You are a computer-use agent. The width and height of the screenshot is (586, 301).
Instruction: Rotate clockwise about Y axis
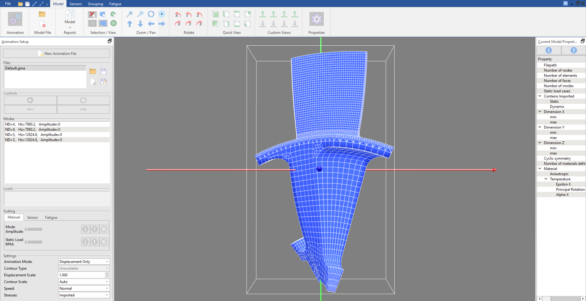[189, 23]
